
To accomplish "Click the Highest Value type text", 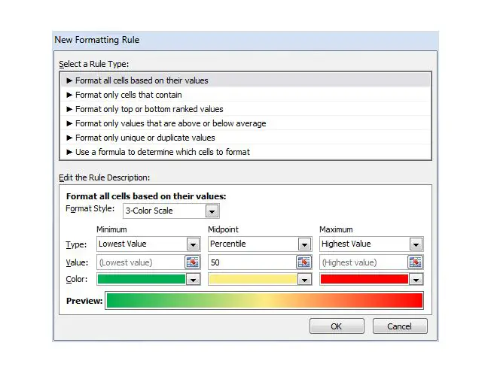I will click(x=346, y=244).
